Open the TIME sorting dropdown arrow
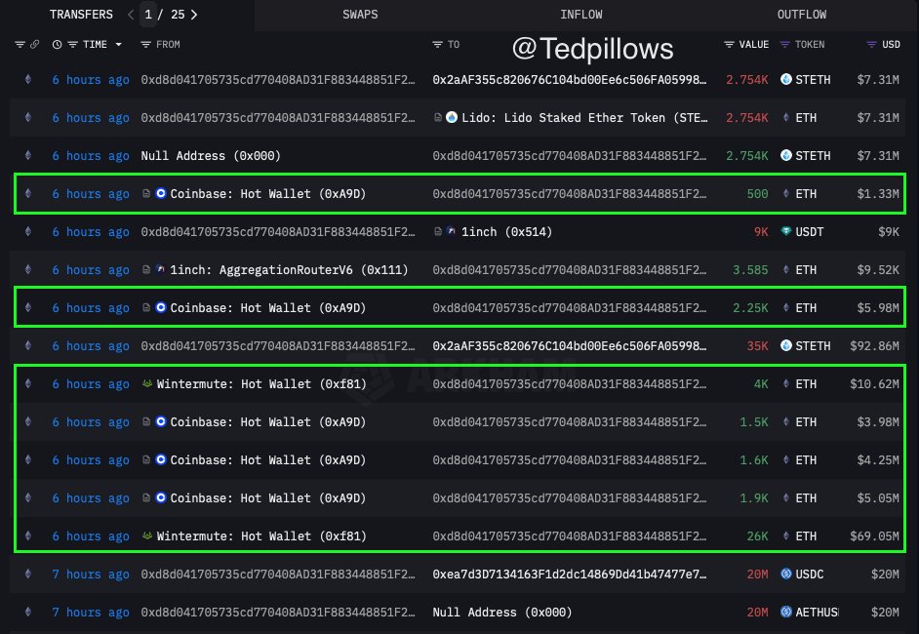The width and height of the screenshot is (919, 634). 121,44
